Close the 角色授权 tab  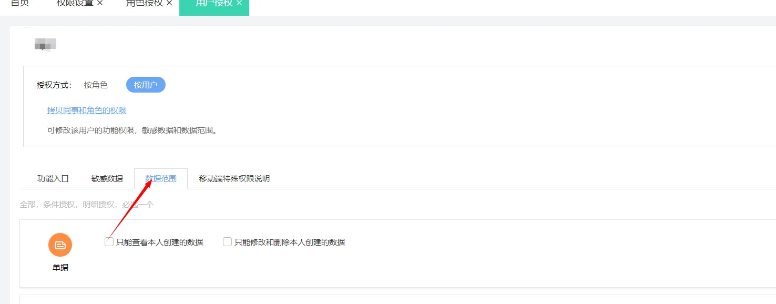(x=169, y=3)
